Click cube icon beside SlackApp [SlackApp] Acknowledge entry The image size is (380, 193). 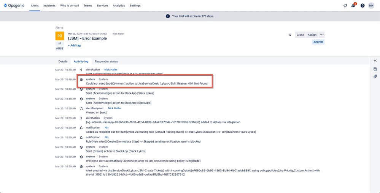81,99
